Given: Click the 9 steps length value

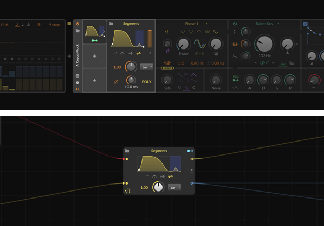Looking at the screenshot, I should pyautogui.click(x=55, y=25).
